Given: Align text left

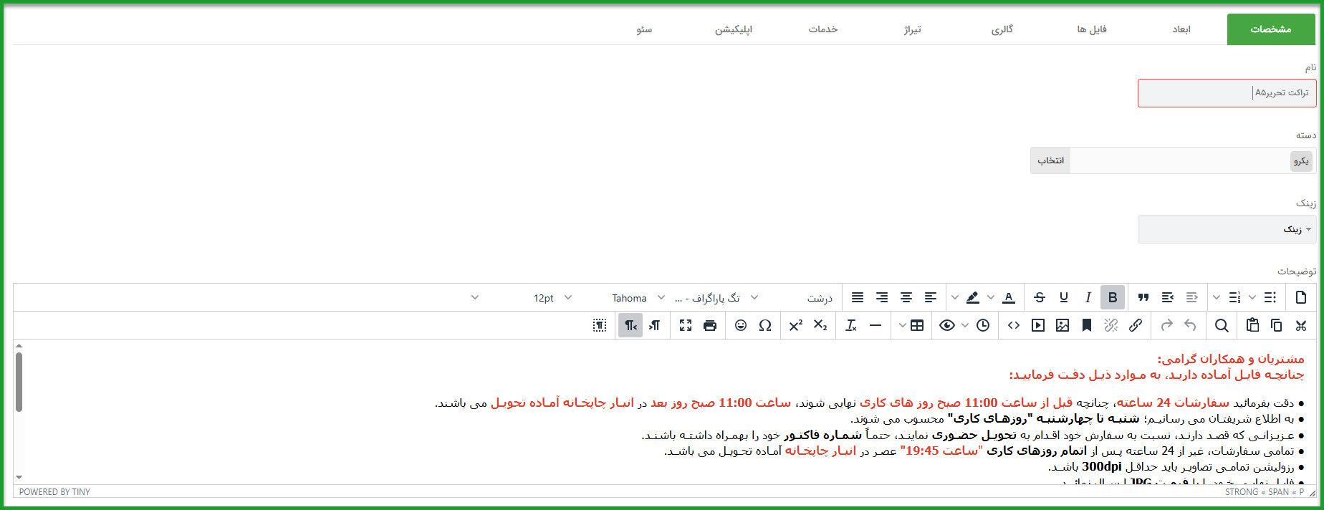Looking at the screenshot, I should pyautogui.click(x=931, y=297).
